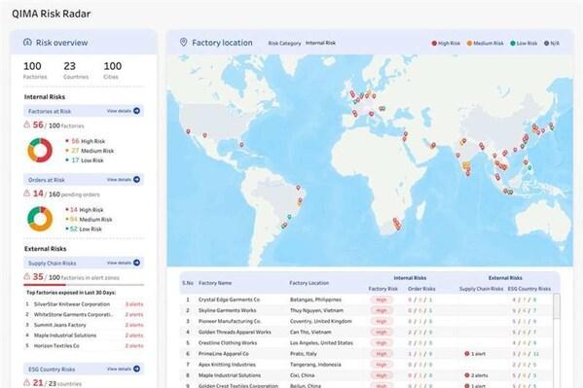583x388 pixels.
Task: Click the Risk overview header icon
Action: point(27,43)
